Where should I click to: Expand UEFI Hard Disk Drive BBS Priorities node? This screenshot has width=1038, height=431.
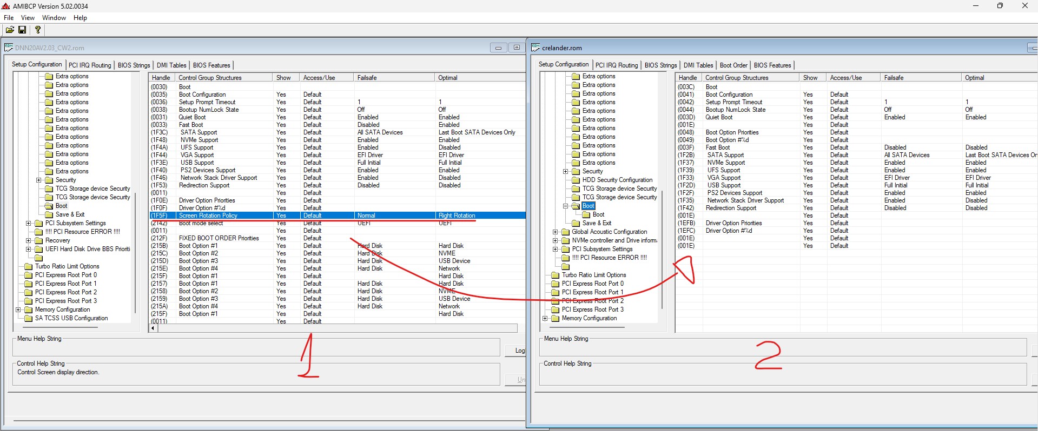(x=29, y=249)
